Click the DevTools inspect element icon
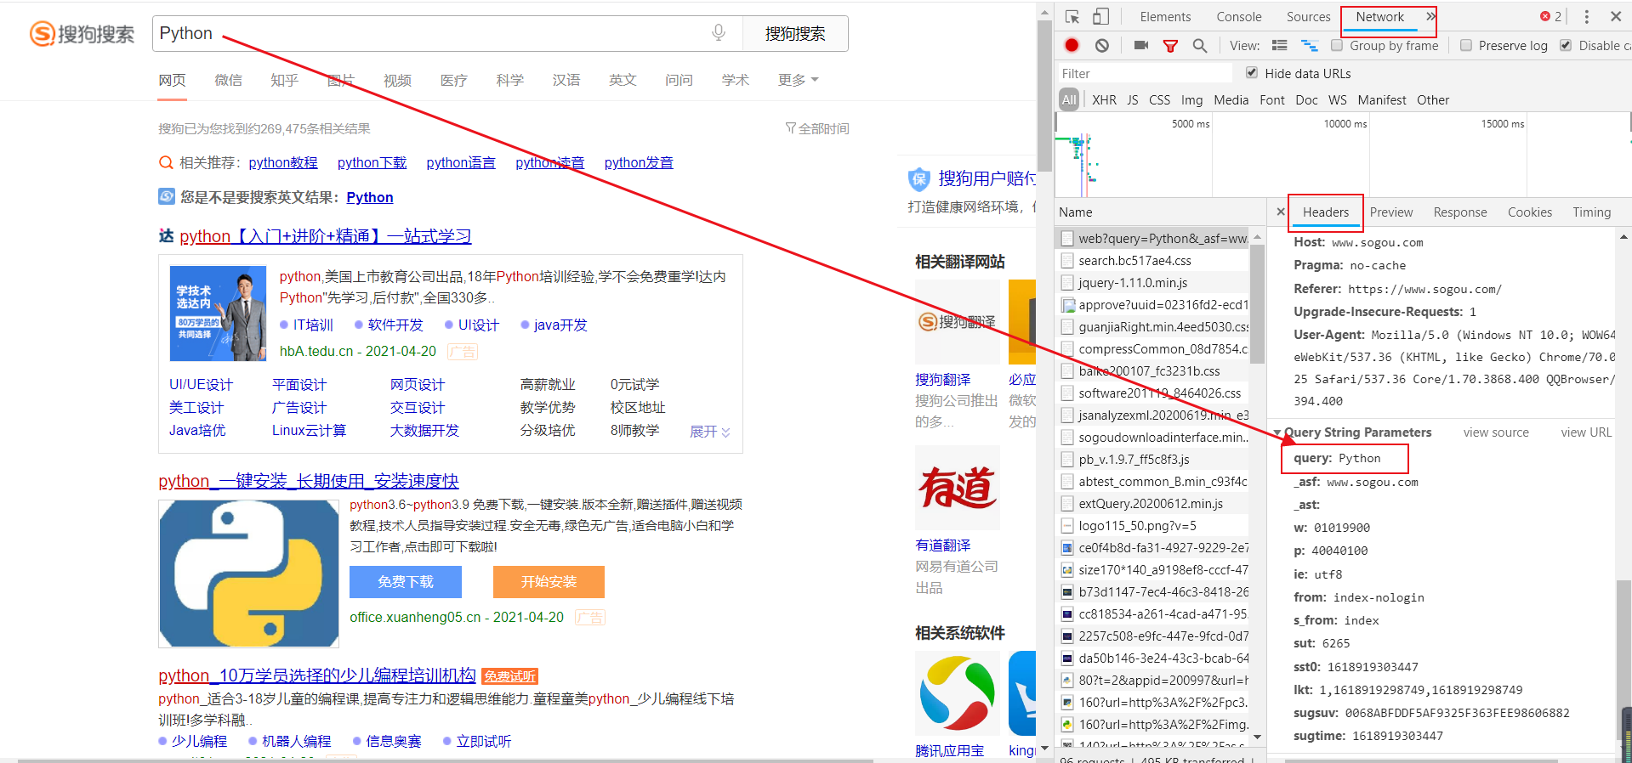The image size is (1632, 763). coord(1072,17)
